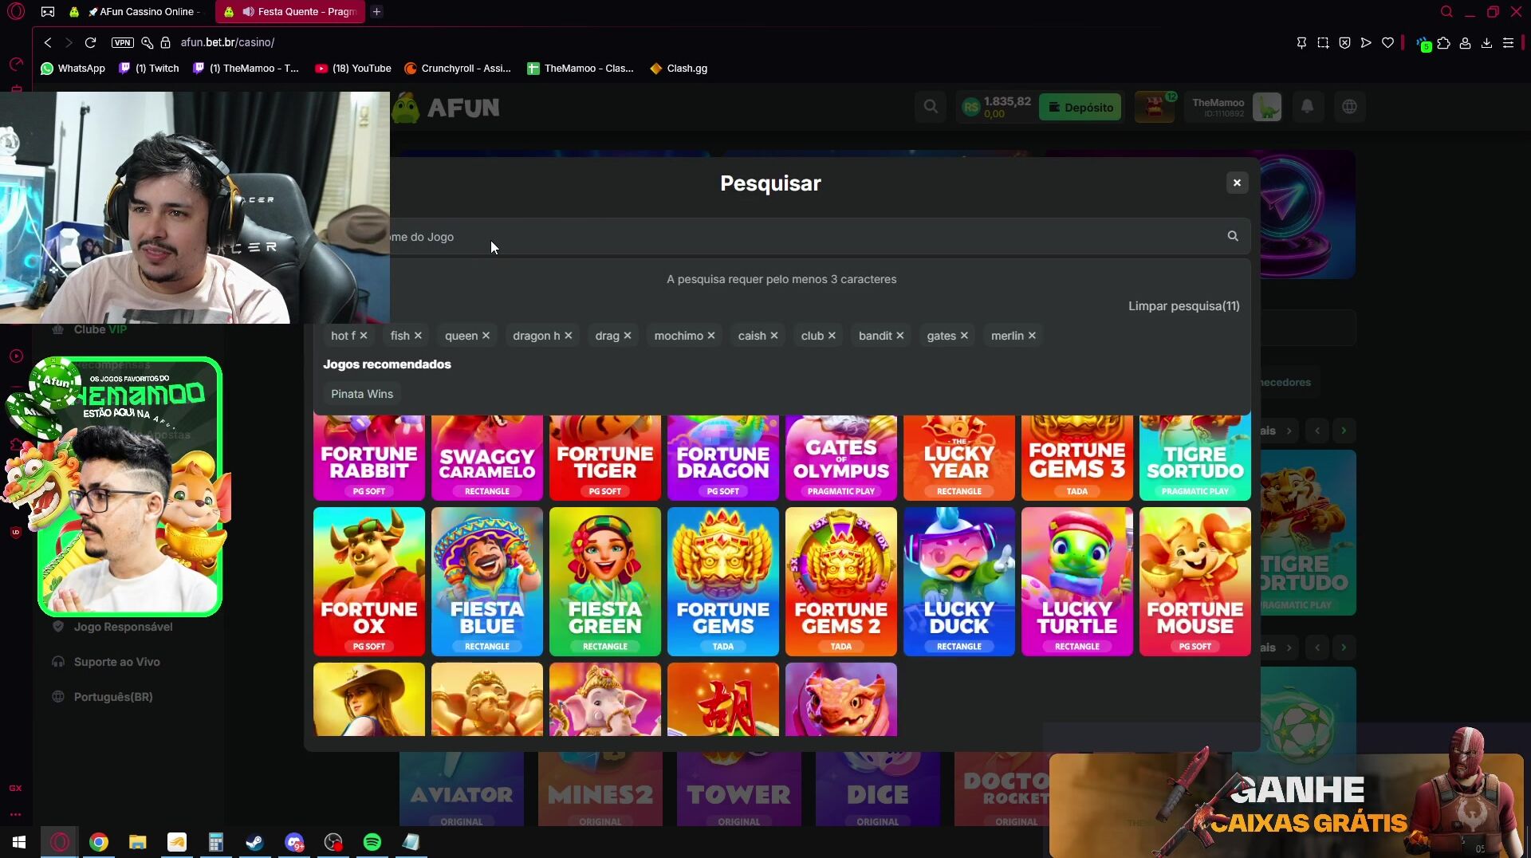Image resolution: width=1531 pixels, height=858 pixels.
Task: Toggle the browser VPN badge
Action: 123,42
